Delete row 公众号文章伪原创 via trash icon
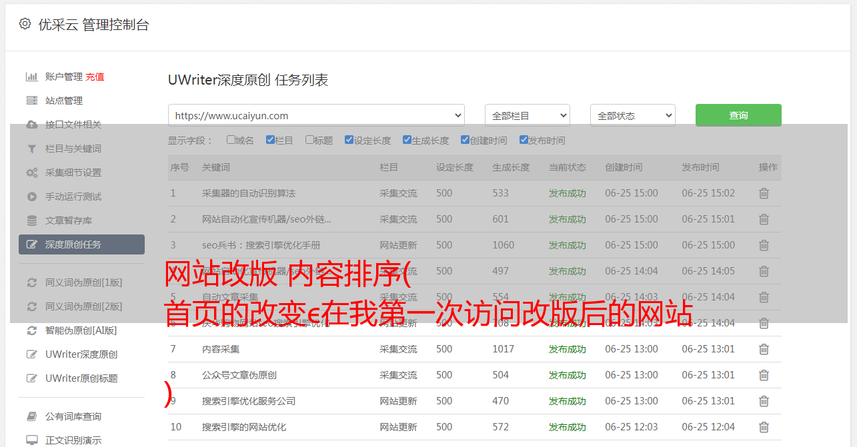 point(764,375)
